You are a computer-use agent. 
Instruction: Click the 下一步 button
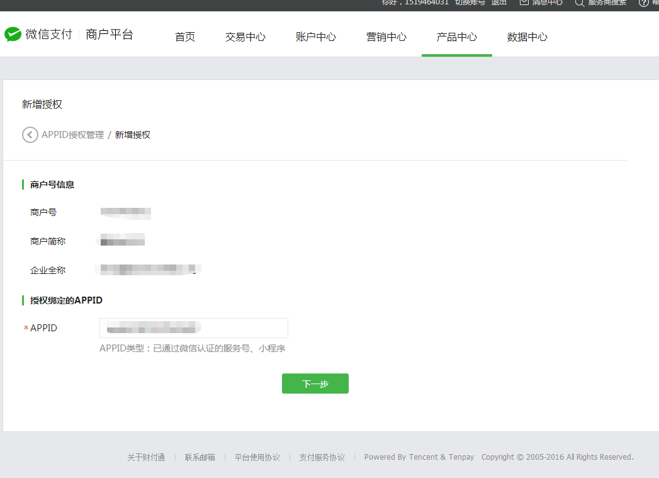(x=315, y=383)
